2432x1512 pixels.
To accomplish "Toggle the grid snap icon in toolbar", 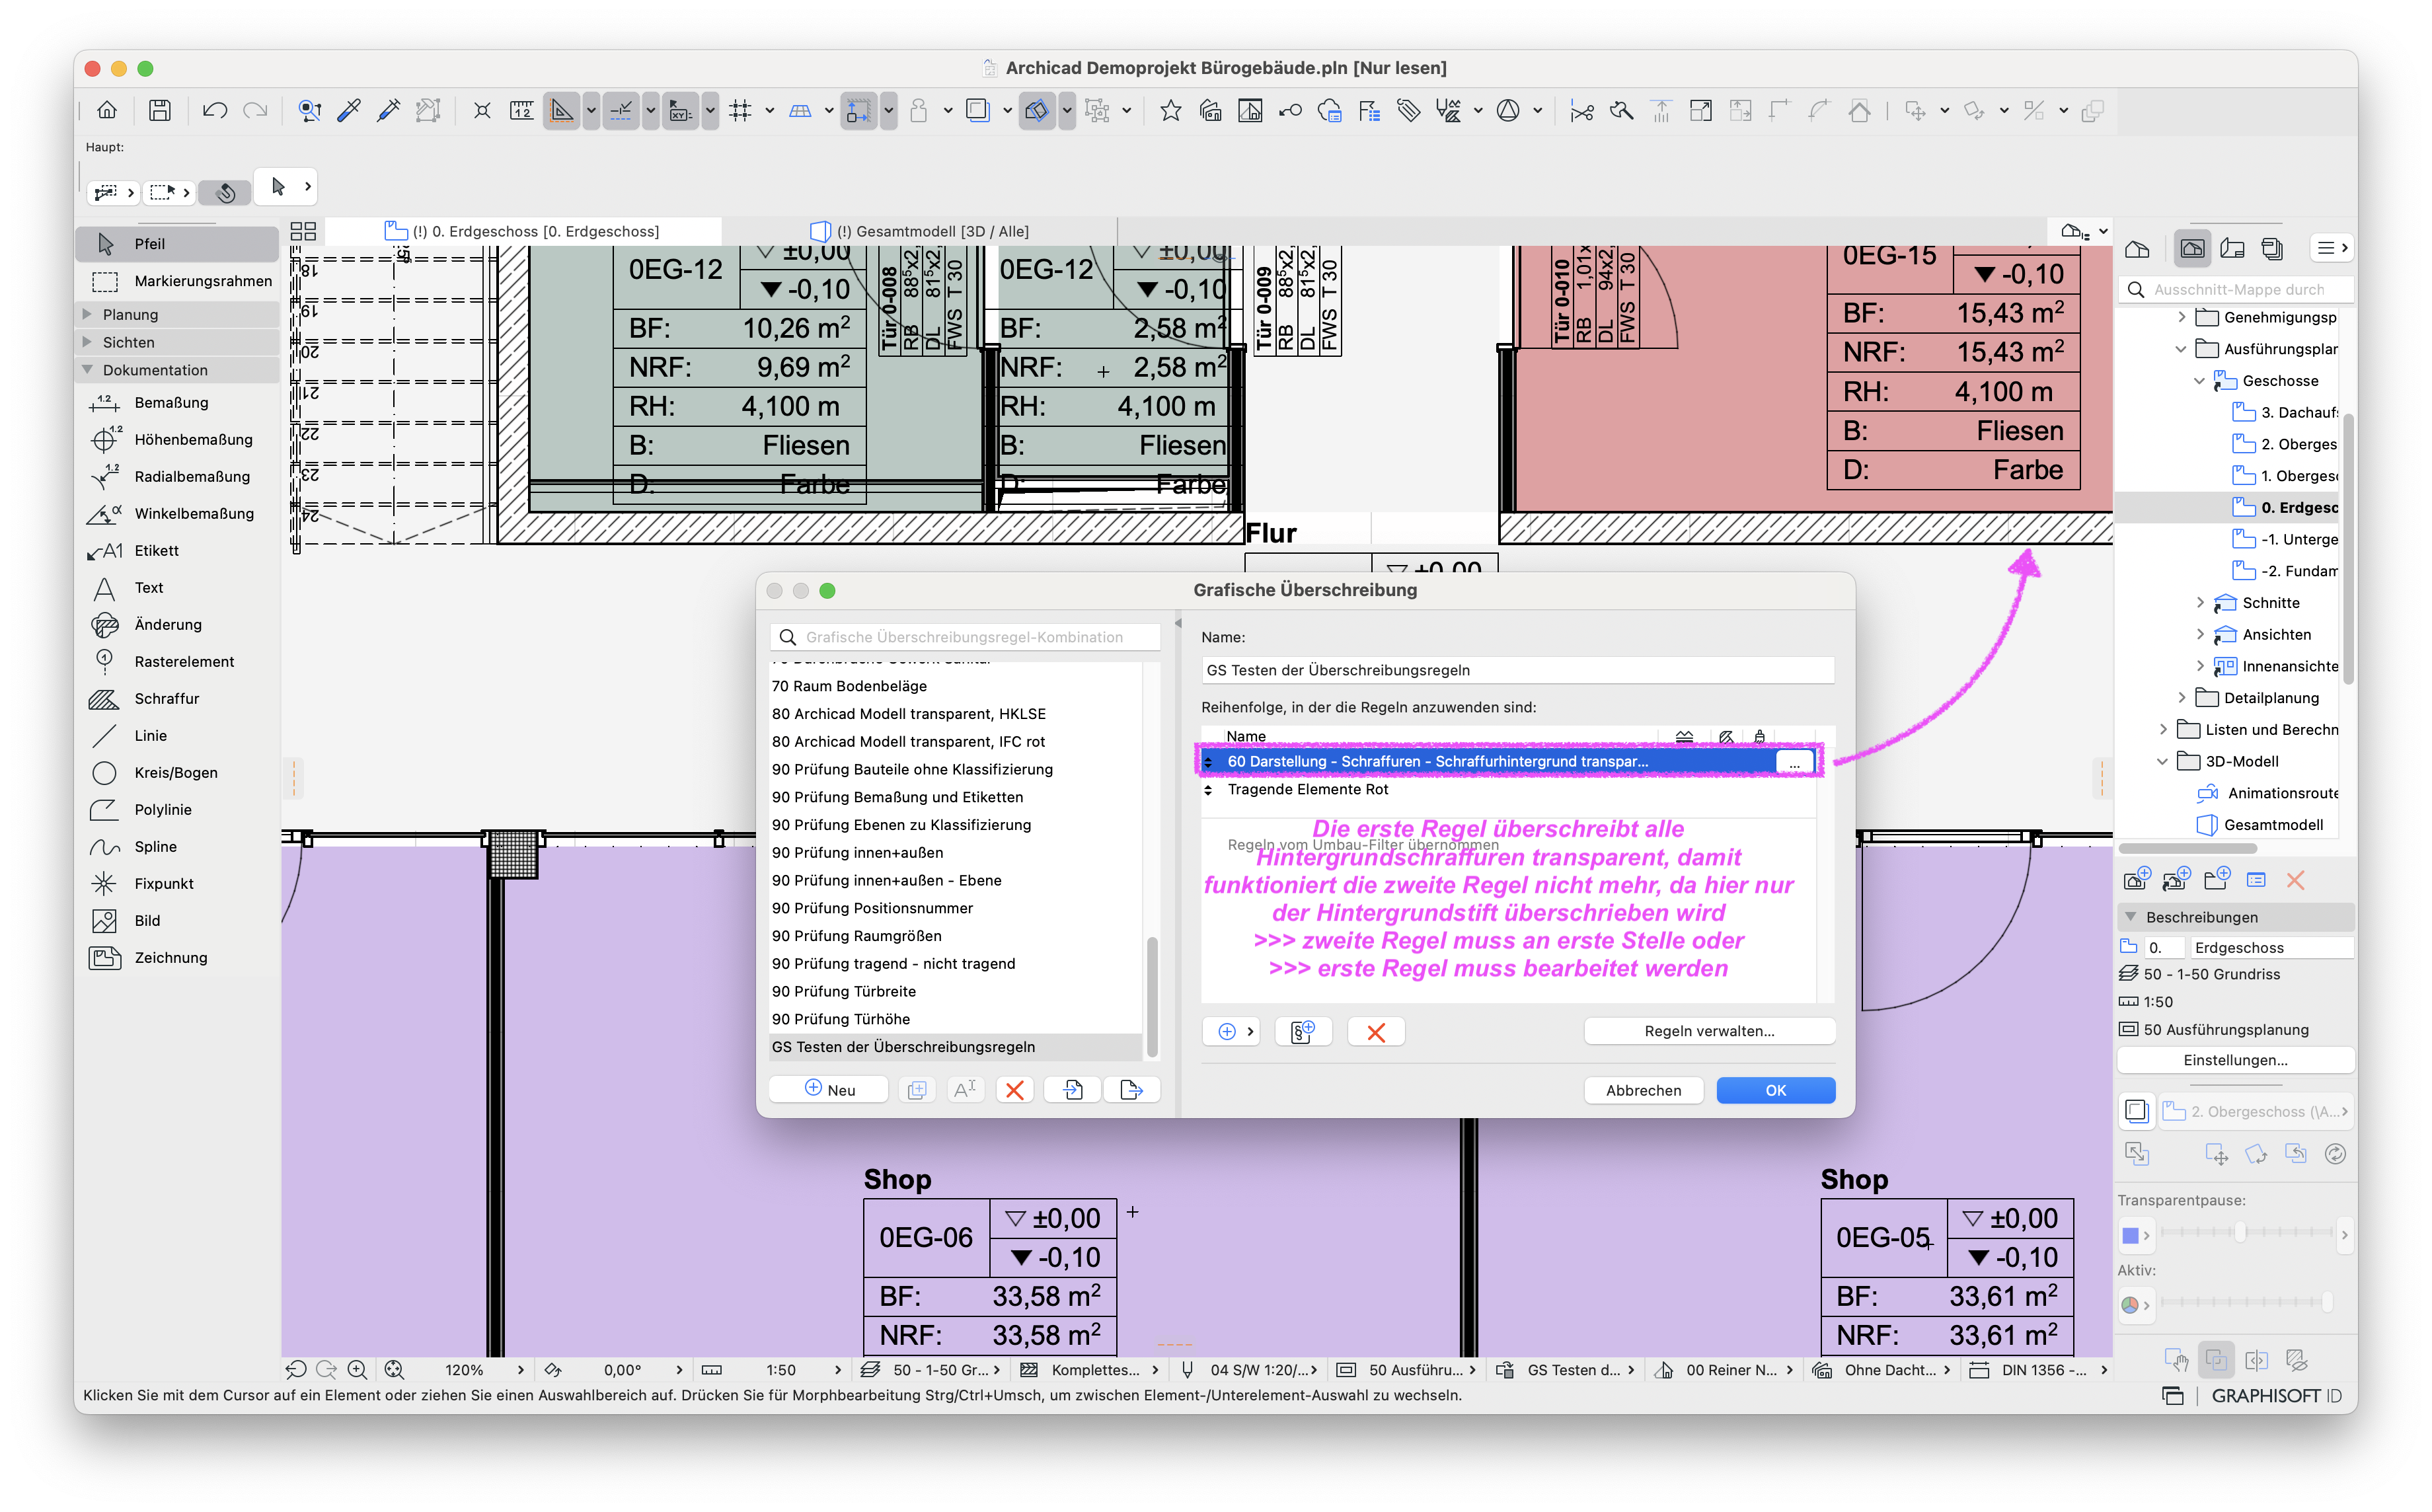I will click(x=740, y=110).
